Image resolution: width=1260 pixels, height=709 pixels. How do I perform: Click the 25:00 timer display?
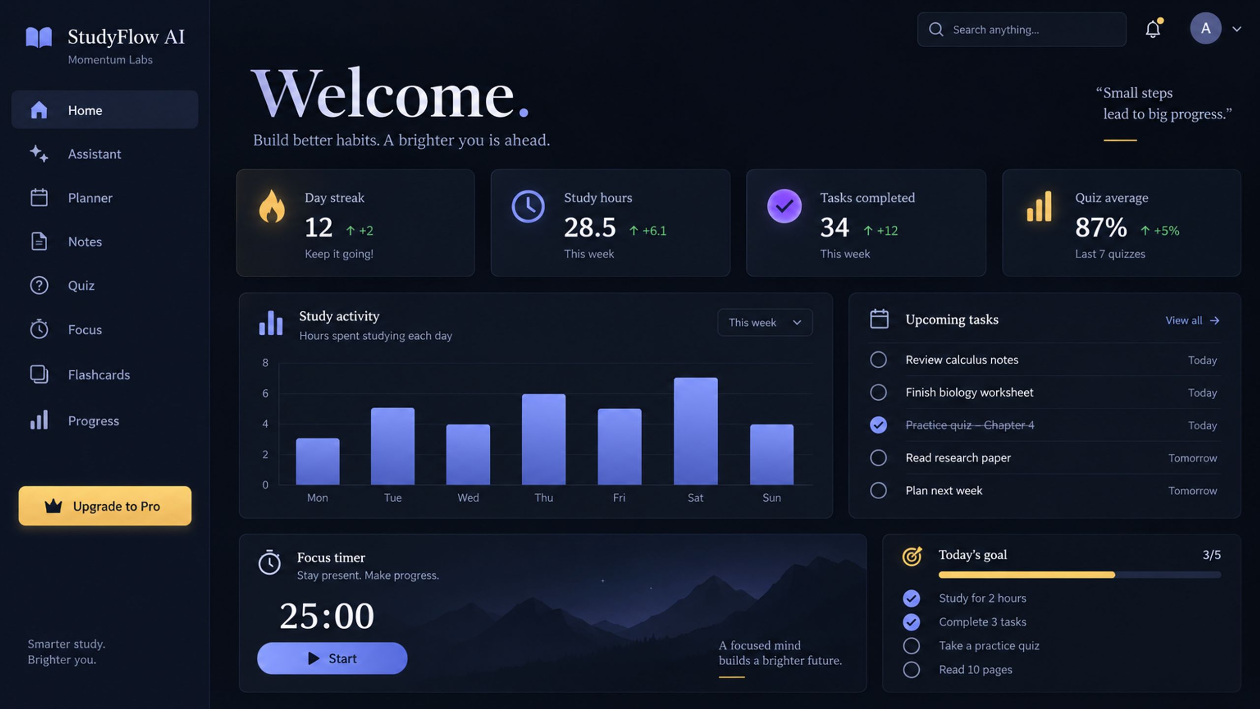pyautogui.click(x=327, y=616)
